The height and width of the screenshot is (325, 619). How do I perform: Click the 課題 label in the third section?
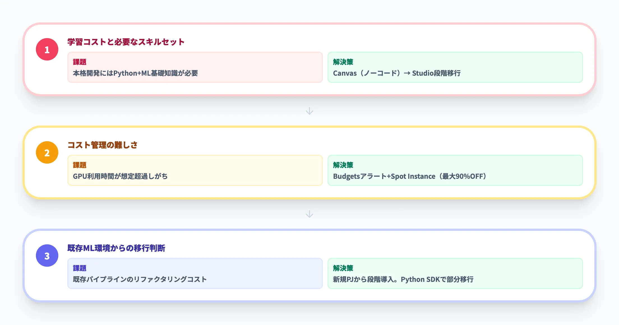coord(79,268)
